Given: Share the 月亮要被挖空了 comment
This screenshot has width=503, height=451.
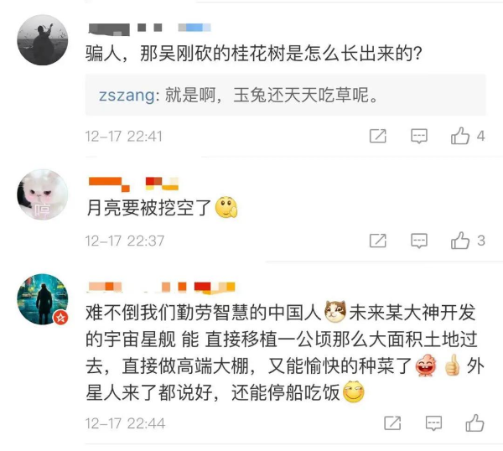Looking at the screenshot, I should pyautogui.click(x=377, y=241).
